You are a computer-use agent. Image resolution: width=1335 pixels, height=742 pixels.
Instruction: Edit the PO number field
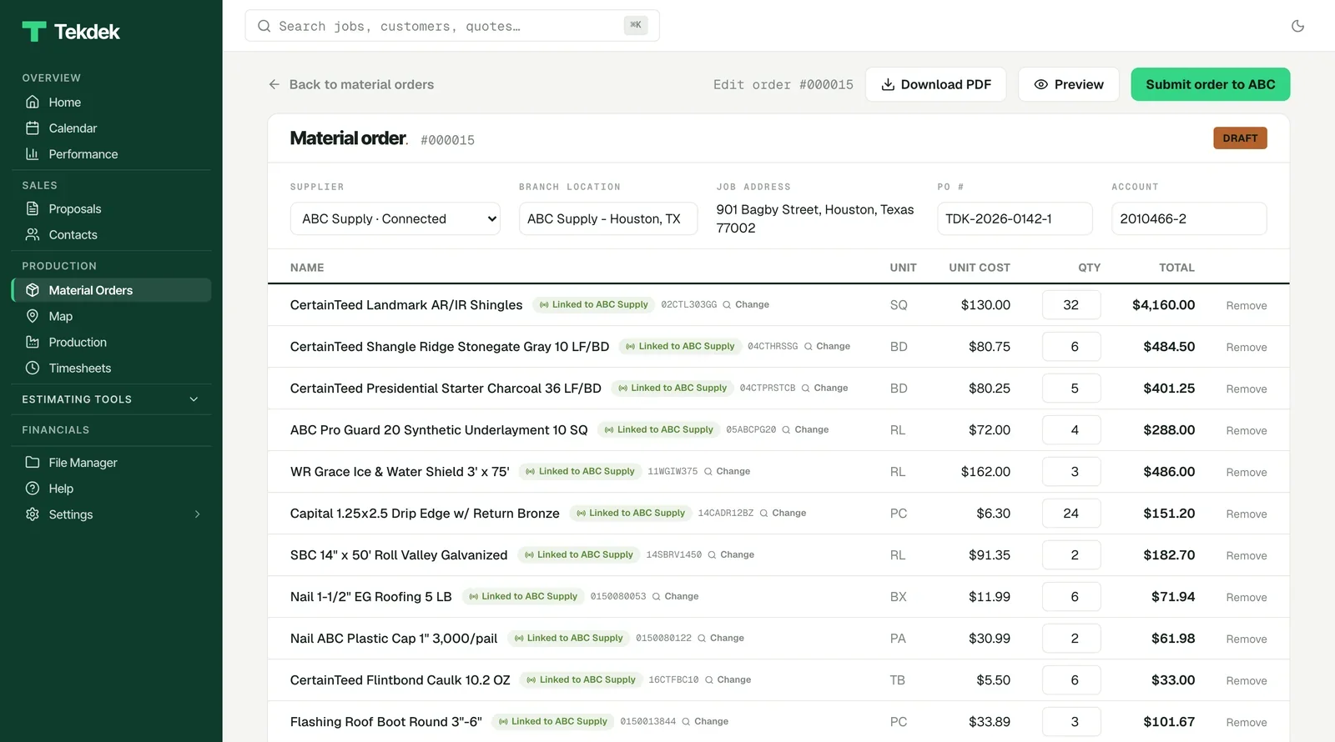[1015, 218]
